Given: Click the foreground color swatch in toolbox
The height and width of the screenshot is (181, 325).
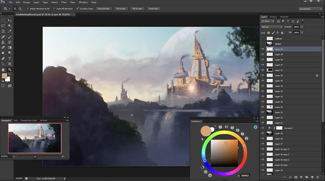Looking at the screenshot, I should pyautogui.click(x=4, y=76).
